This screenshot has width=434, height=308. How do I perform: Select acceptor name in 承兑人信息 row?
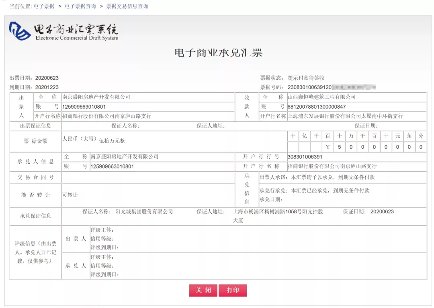[x=125, y=157]
